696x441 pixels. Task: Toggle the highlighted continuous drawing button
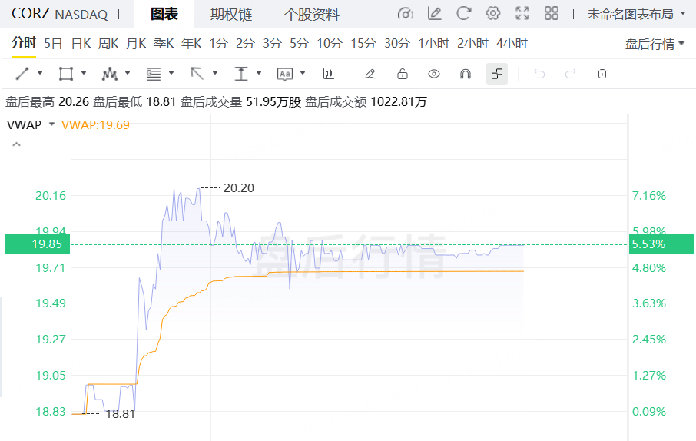(x=497, y=74)
